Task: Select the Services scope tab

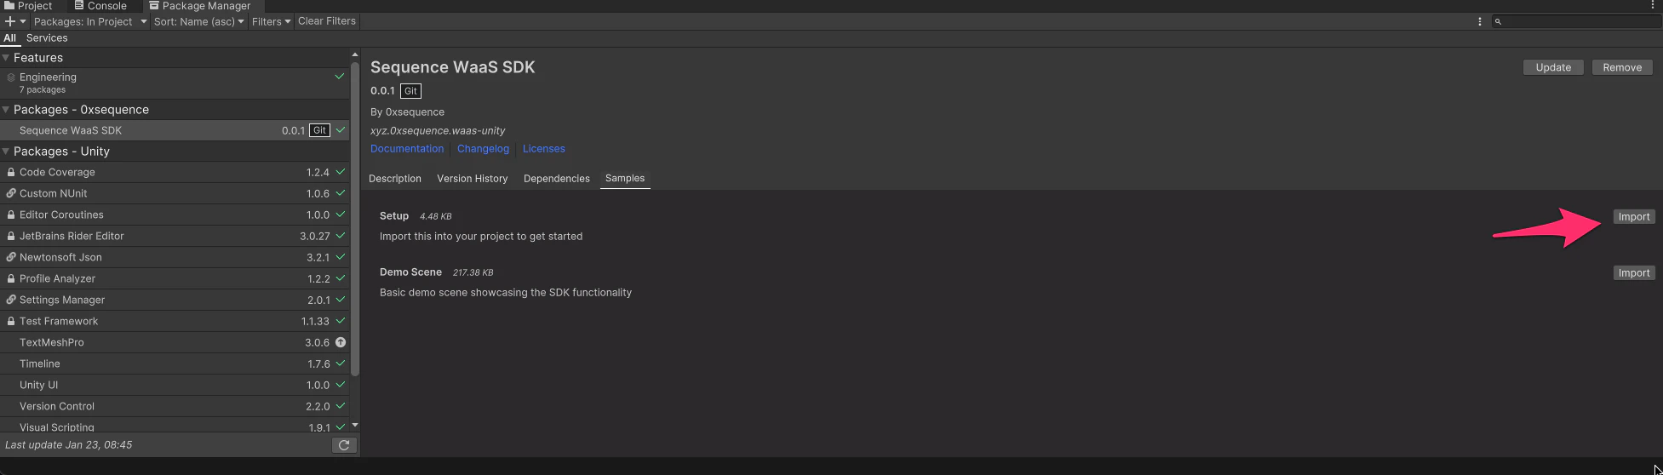Action: point(47,38)
